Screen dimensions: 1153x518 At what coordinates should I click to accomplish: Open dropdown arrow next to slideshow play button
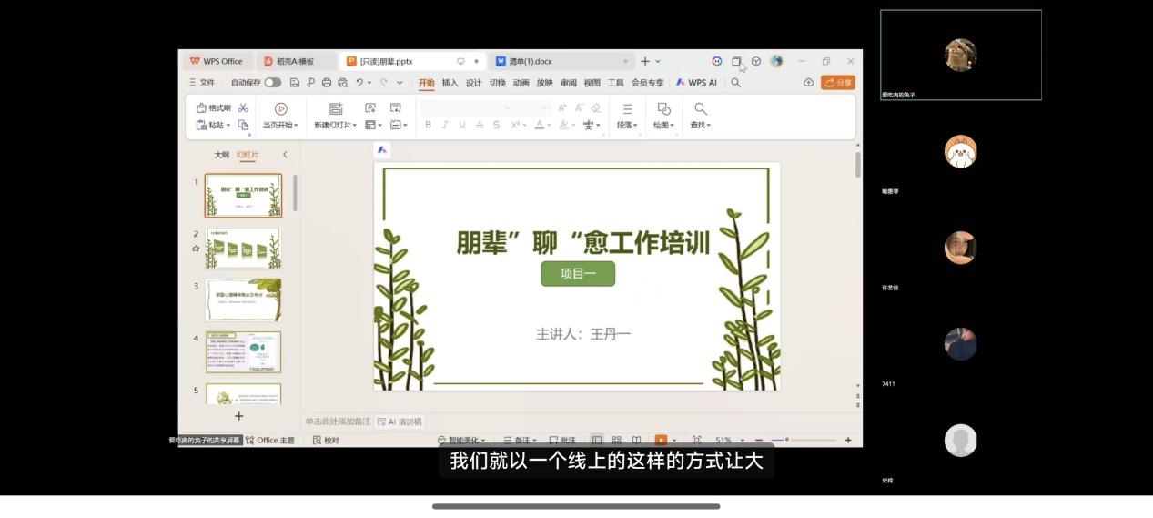pyautogui.click(x=674, y=440)
